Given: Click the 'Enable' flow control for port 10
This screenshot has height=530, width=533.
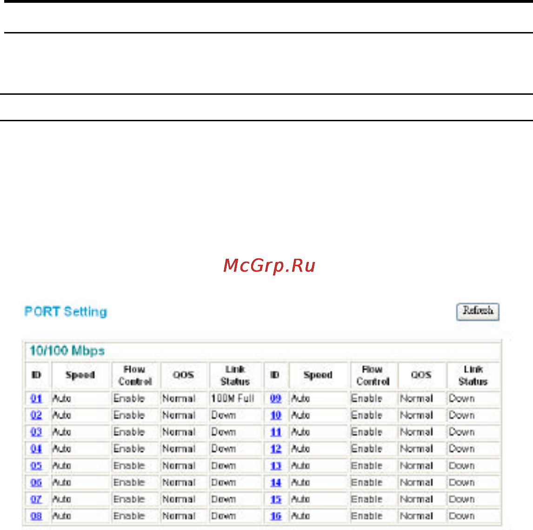Looking at the screenshot, I should point(367,415).
